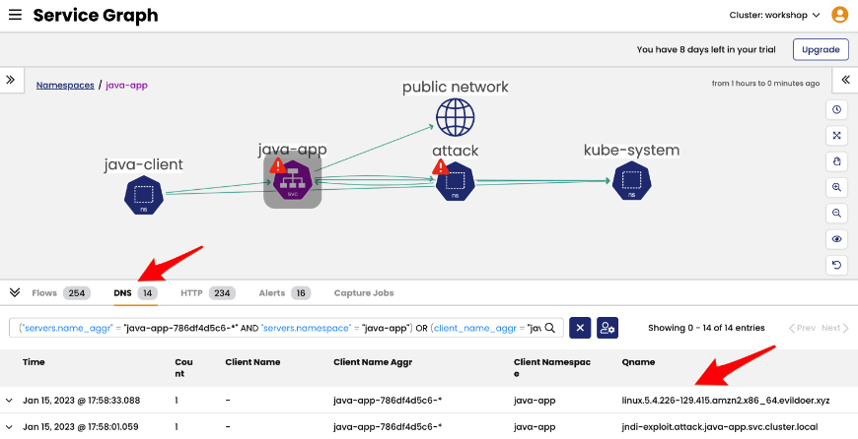The image size is (858, 439).
Task: Zoom in on the service graph
Action: coord(836,187)
